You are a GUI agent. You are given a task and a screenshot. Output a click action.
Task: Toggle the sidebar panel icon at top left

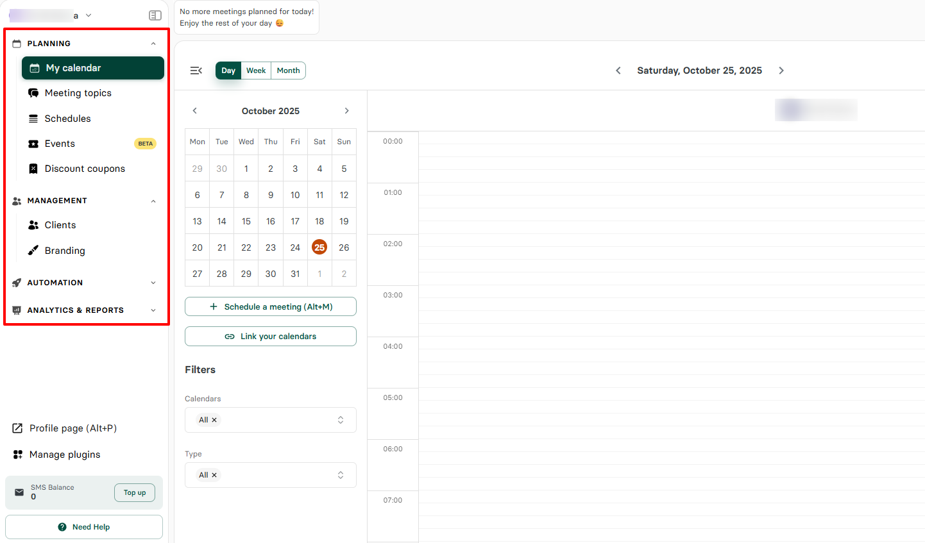click(155, 15)
